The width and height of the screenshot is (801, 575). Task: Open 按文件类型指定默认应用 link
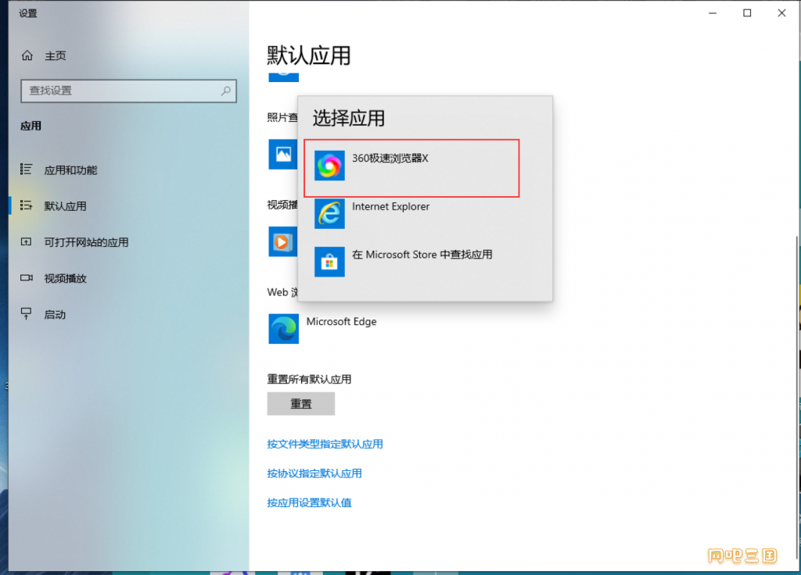[325, 444]
